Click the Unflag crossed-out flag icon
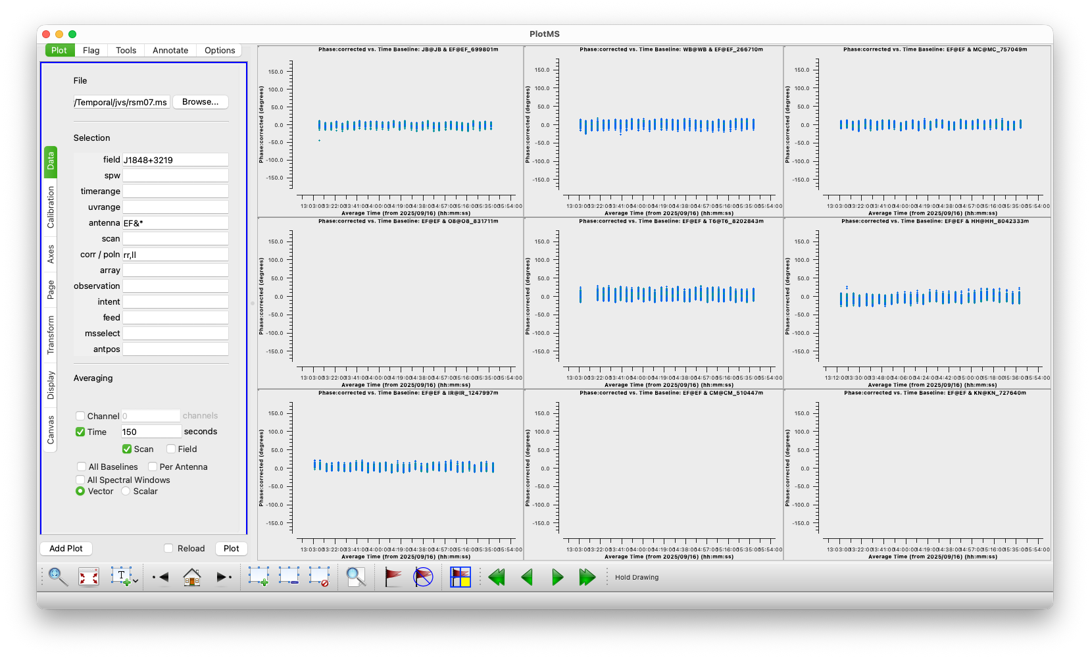Viewport: 1090px width, 658px height. 423,577
